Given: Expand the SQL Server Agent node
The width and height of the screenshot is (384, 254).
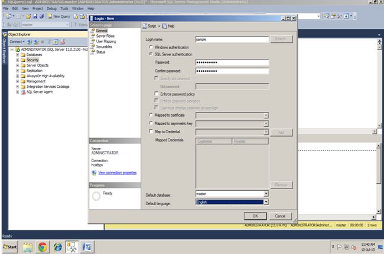Looking at the screenshot, I should coord(17,92).
